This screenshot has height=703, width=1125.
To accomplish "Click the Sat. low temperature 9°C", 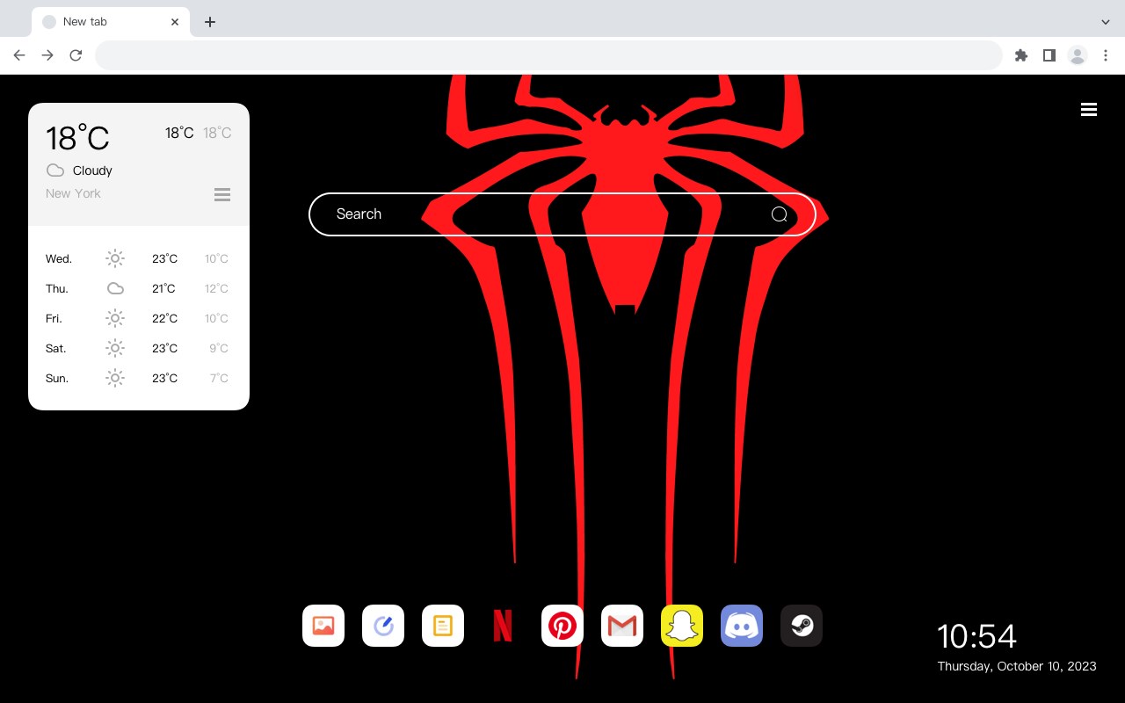I will click(x=219, y=348).
